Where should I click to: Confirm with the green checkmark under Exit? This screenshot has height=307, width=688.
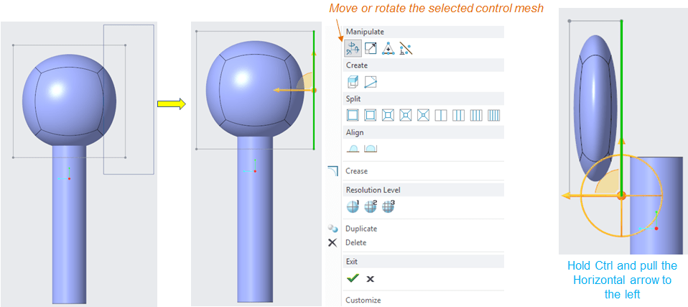pos(352,278)
